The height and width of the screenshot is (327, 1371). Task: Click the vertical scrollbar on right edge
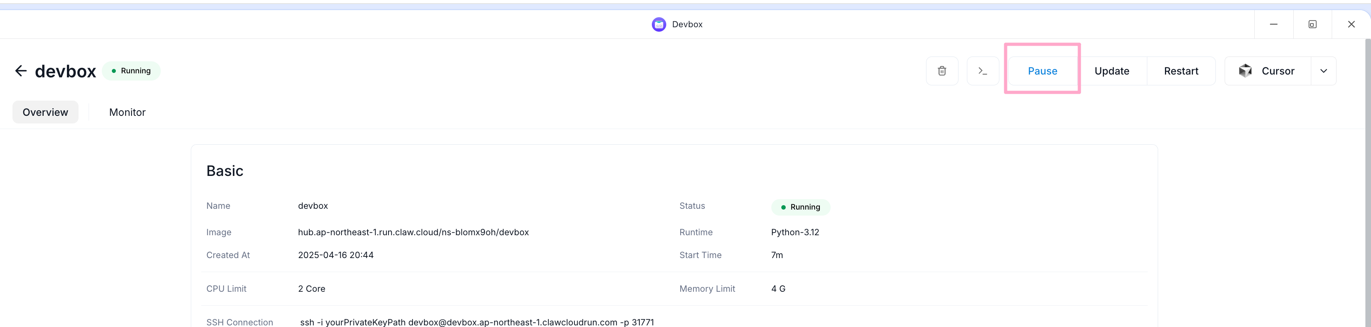coord(1367,182)
